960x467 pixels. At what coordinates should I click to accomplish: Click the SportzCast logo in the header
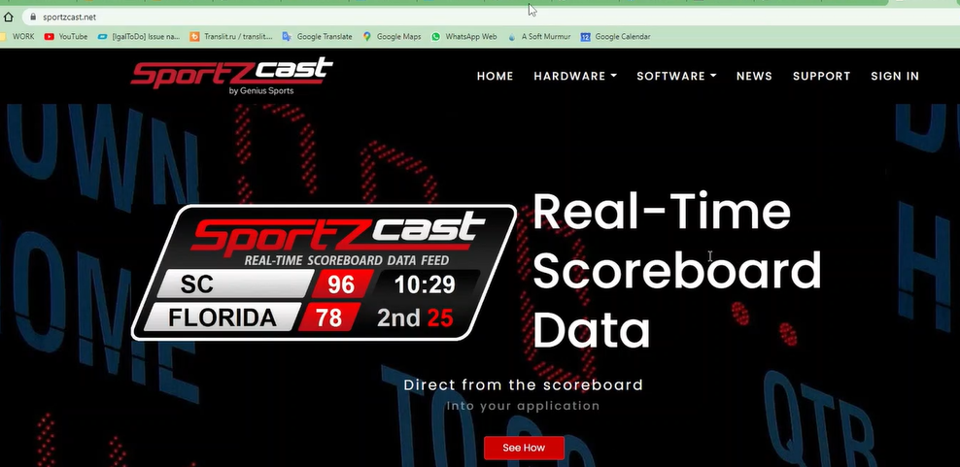point(231,77)
